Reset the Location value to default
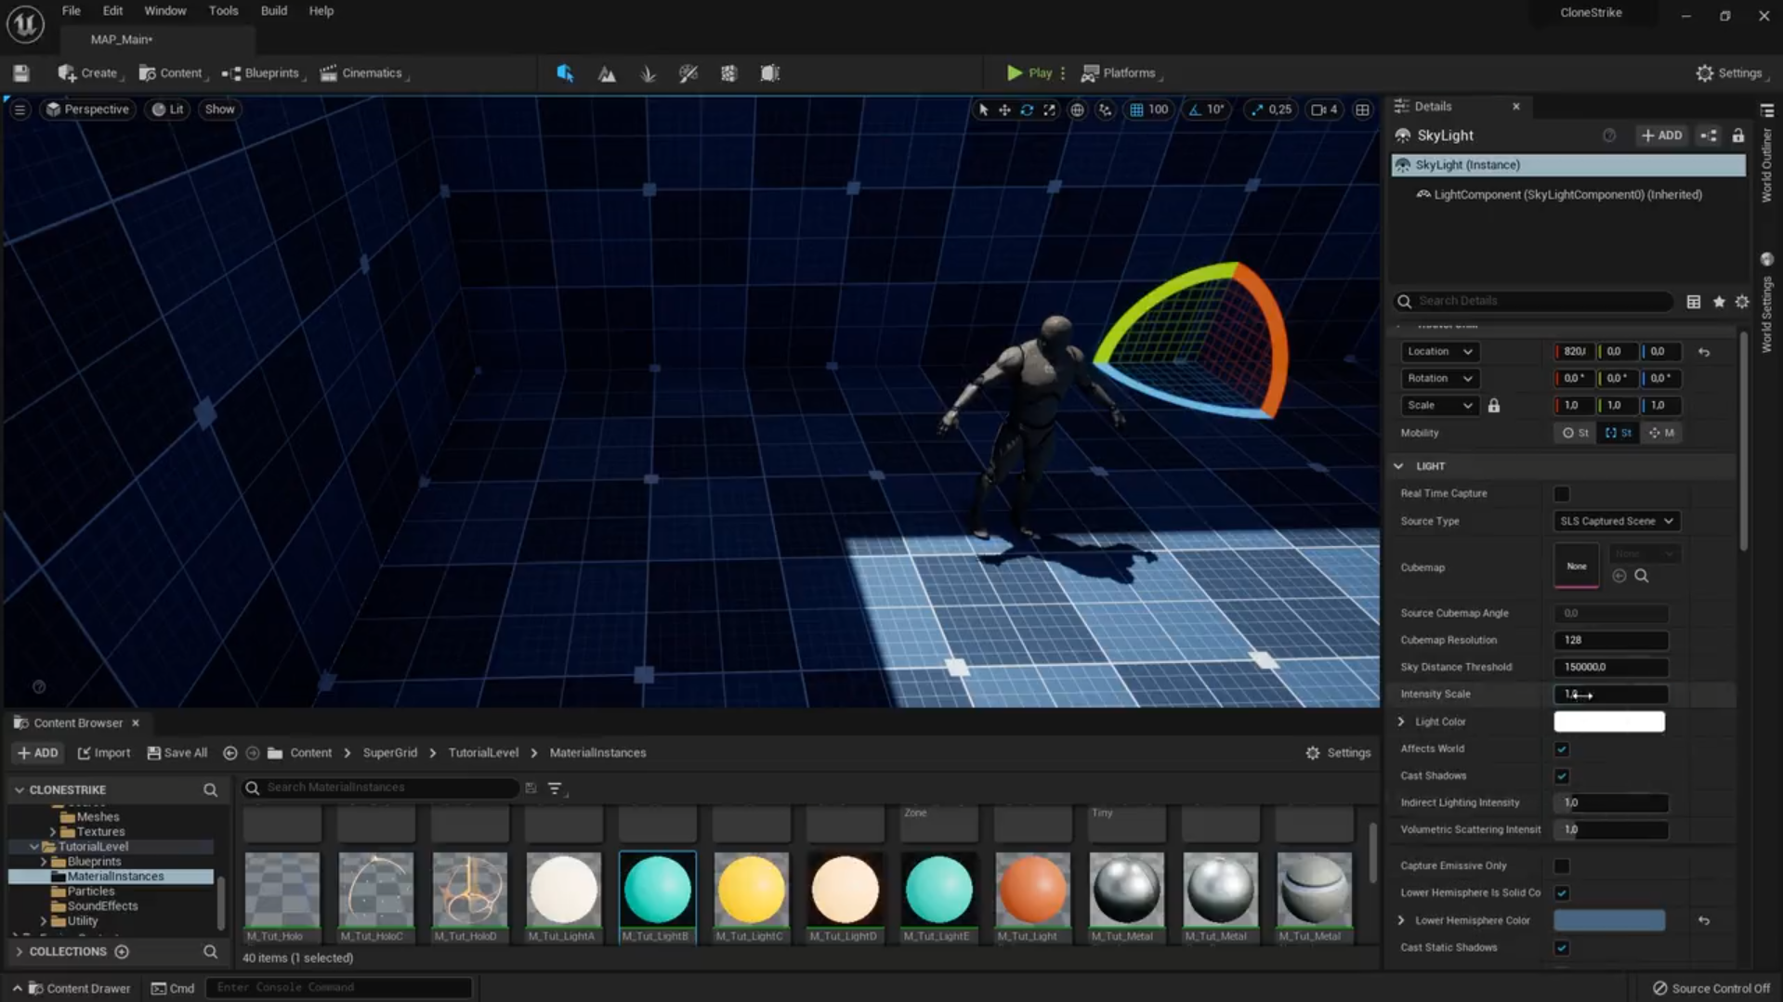The image size is (1783, 1002). [1704, 352]
